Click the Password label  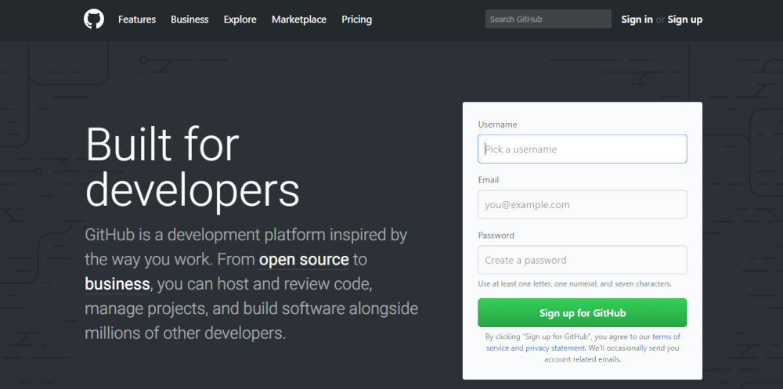pos(496,235)
